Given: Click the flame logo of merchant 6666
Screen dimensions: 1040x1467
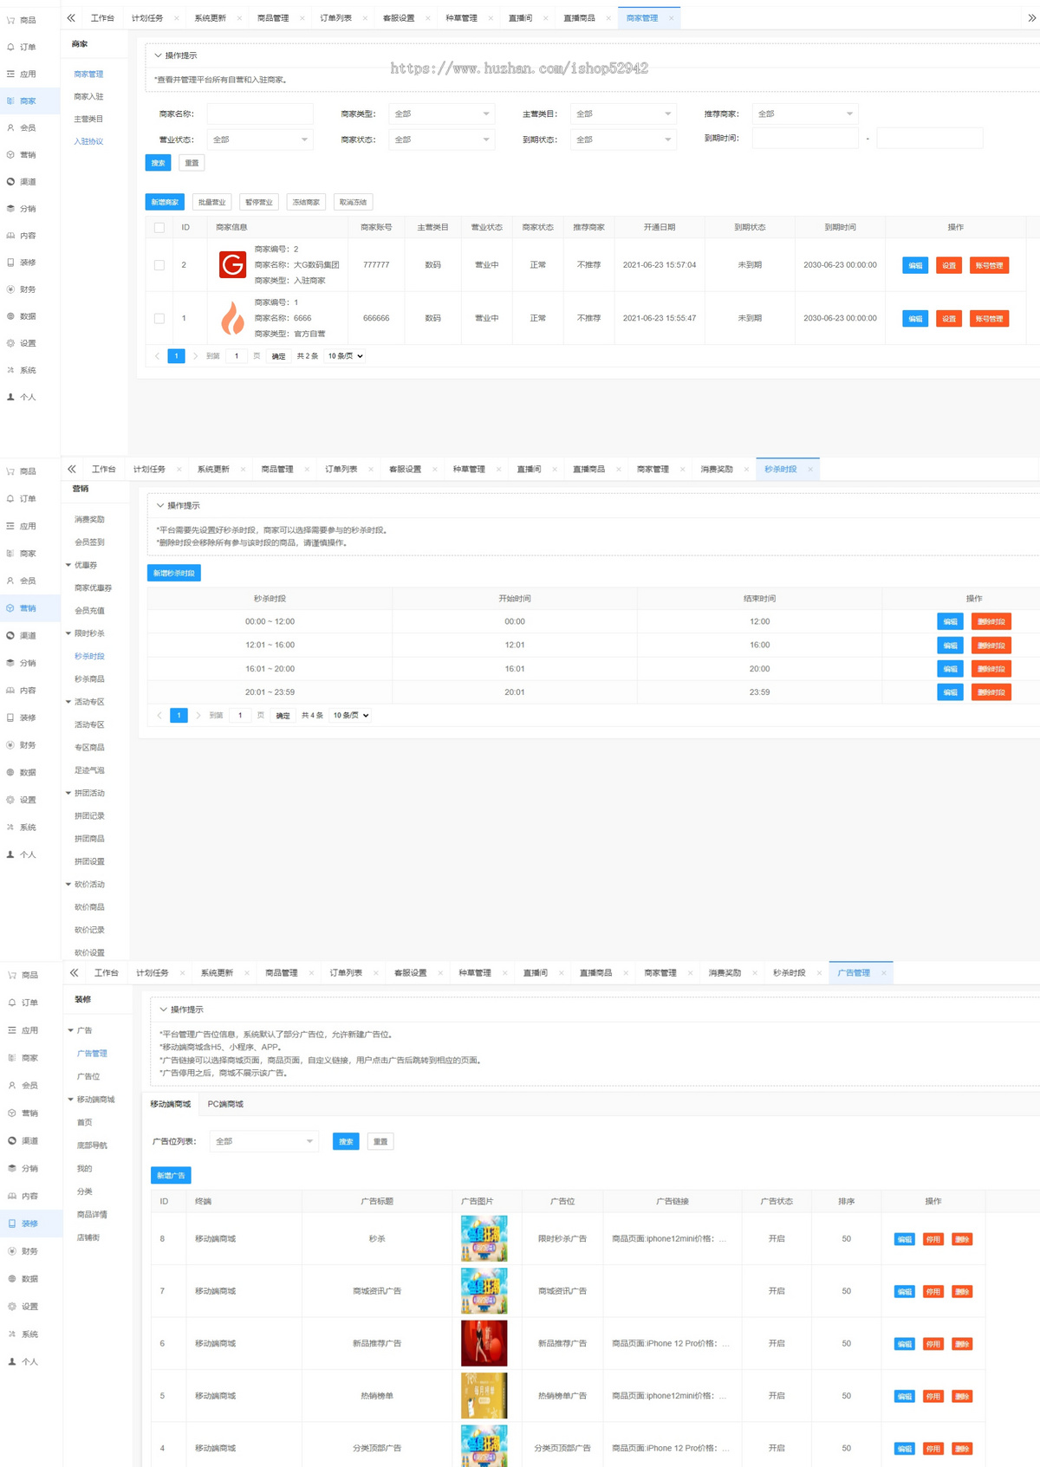Looking at the screenshot, I should (x=232, y=318).
